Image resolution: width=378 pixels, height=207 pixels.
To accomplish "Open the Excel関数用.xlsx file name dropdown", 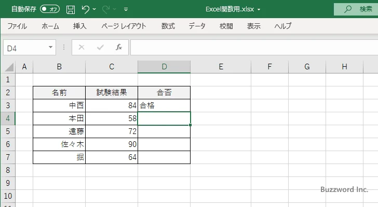I will (259, 10).
